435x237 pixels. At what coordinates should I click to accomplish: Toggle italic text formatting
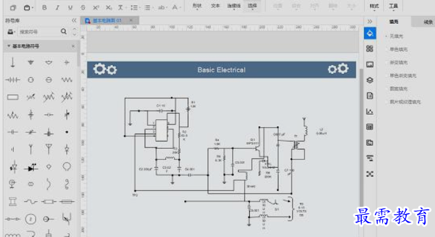tap(57, 7)
